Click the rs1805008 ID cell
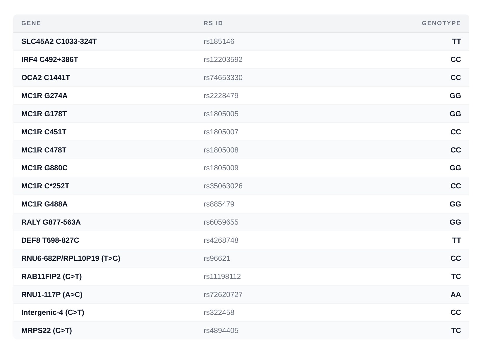The height and width of the screenshot is (349, 483). click(x=221, y=150)
